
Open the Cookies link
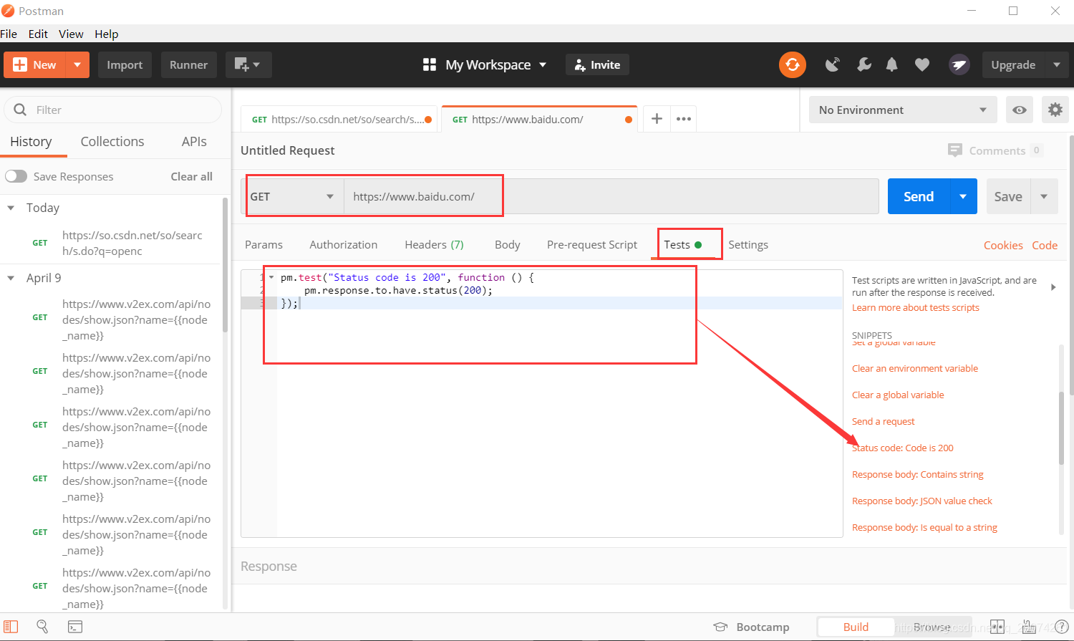tap(1003, 245)
